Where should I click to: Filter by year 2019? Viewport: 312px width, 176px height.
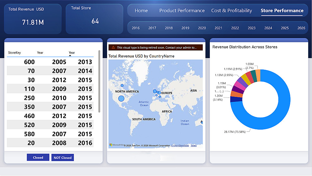(x=185, y=28)
